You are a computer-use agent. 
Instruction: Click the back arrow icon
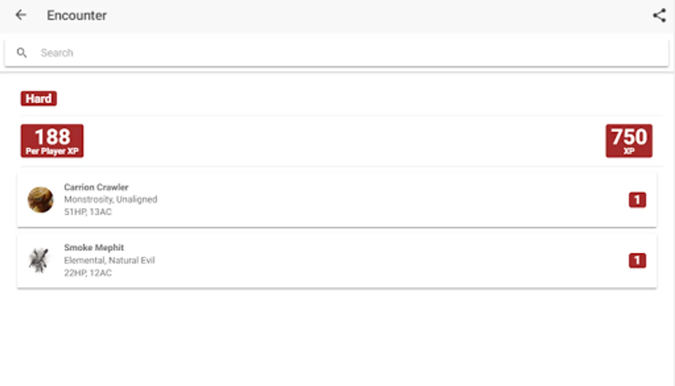tap(21, 15)
